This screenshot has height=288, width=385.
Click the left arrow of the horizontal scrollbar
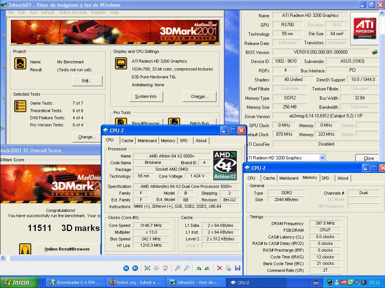(3, 258)
